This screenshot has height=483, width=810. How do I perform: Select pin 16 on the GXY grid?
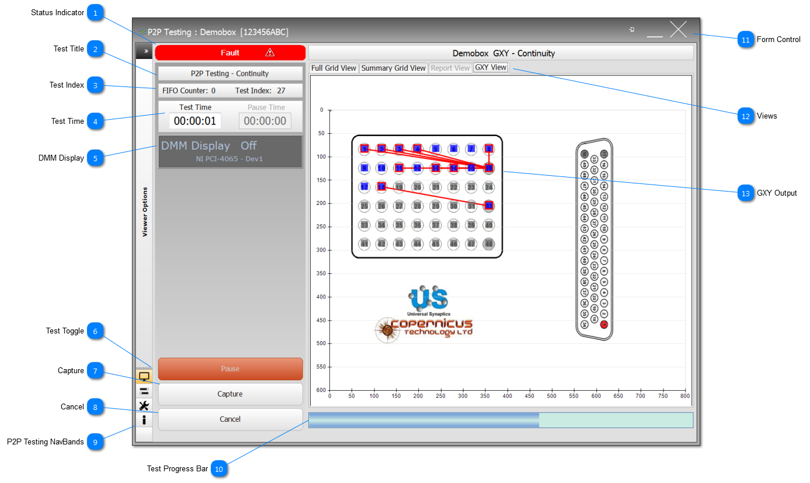pos(489,168)
